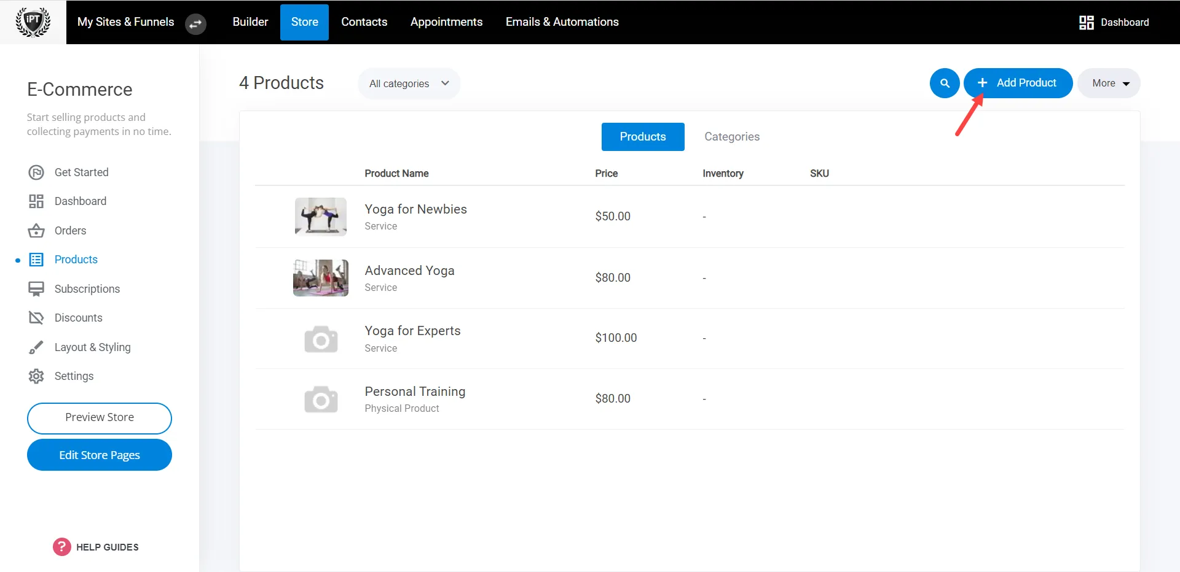
Task: Click the Help Guides question mark icon
Action: tap(61, 546)
